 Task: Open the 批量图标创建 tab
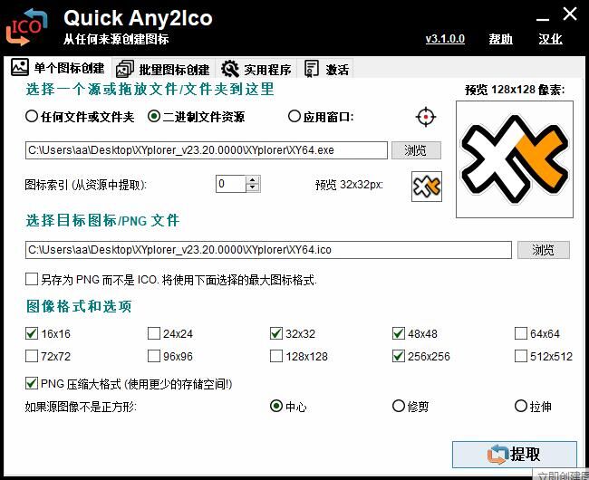coord(163,70)
